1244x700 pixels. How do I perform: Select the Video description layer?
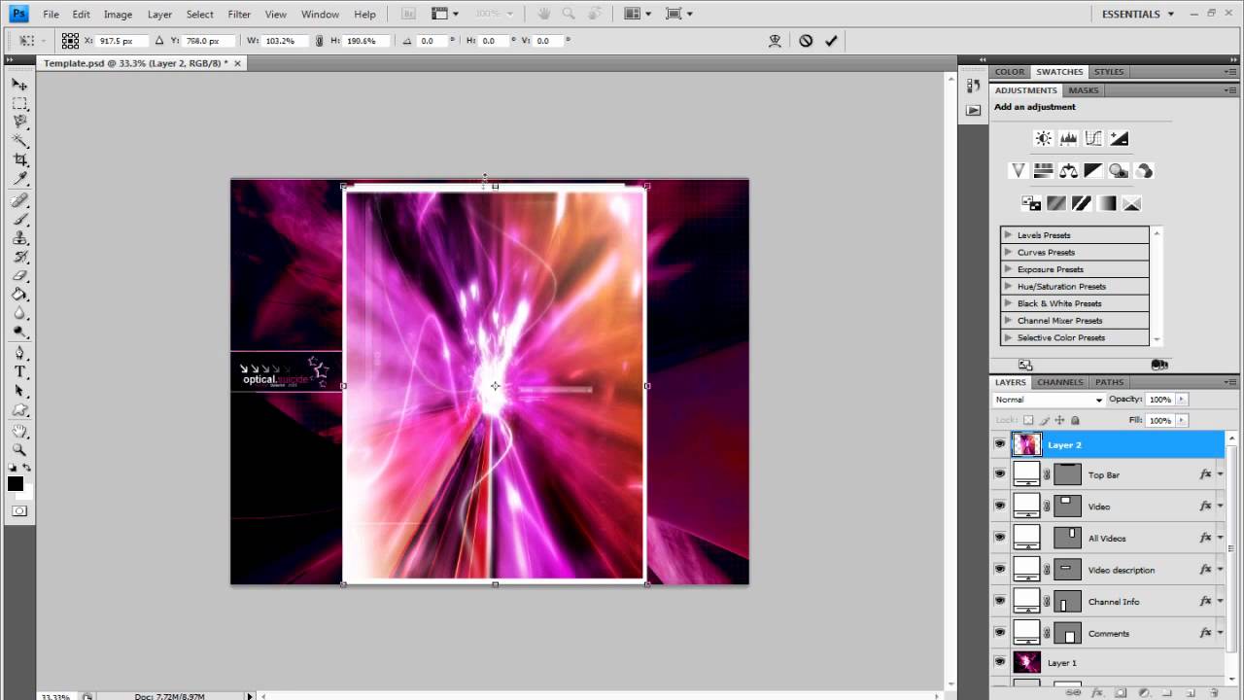(1122, 570)
